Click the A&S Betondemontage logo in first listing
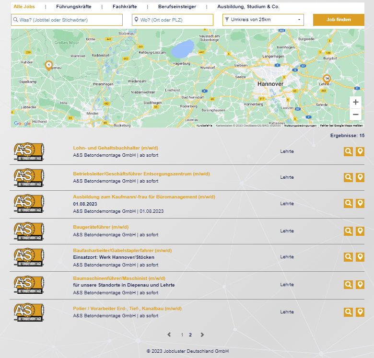Image resolution: width=374 pixels, height=358 pixels. click(x=29, y=151)
